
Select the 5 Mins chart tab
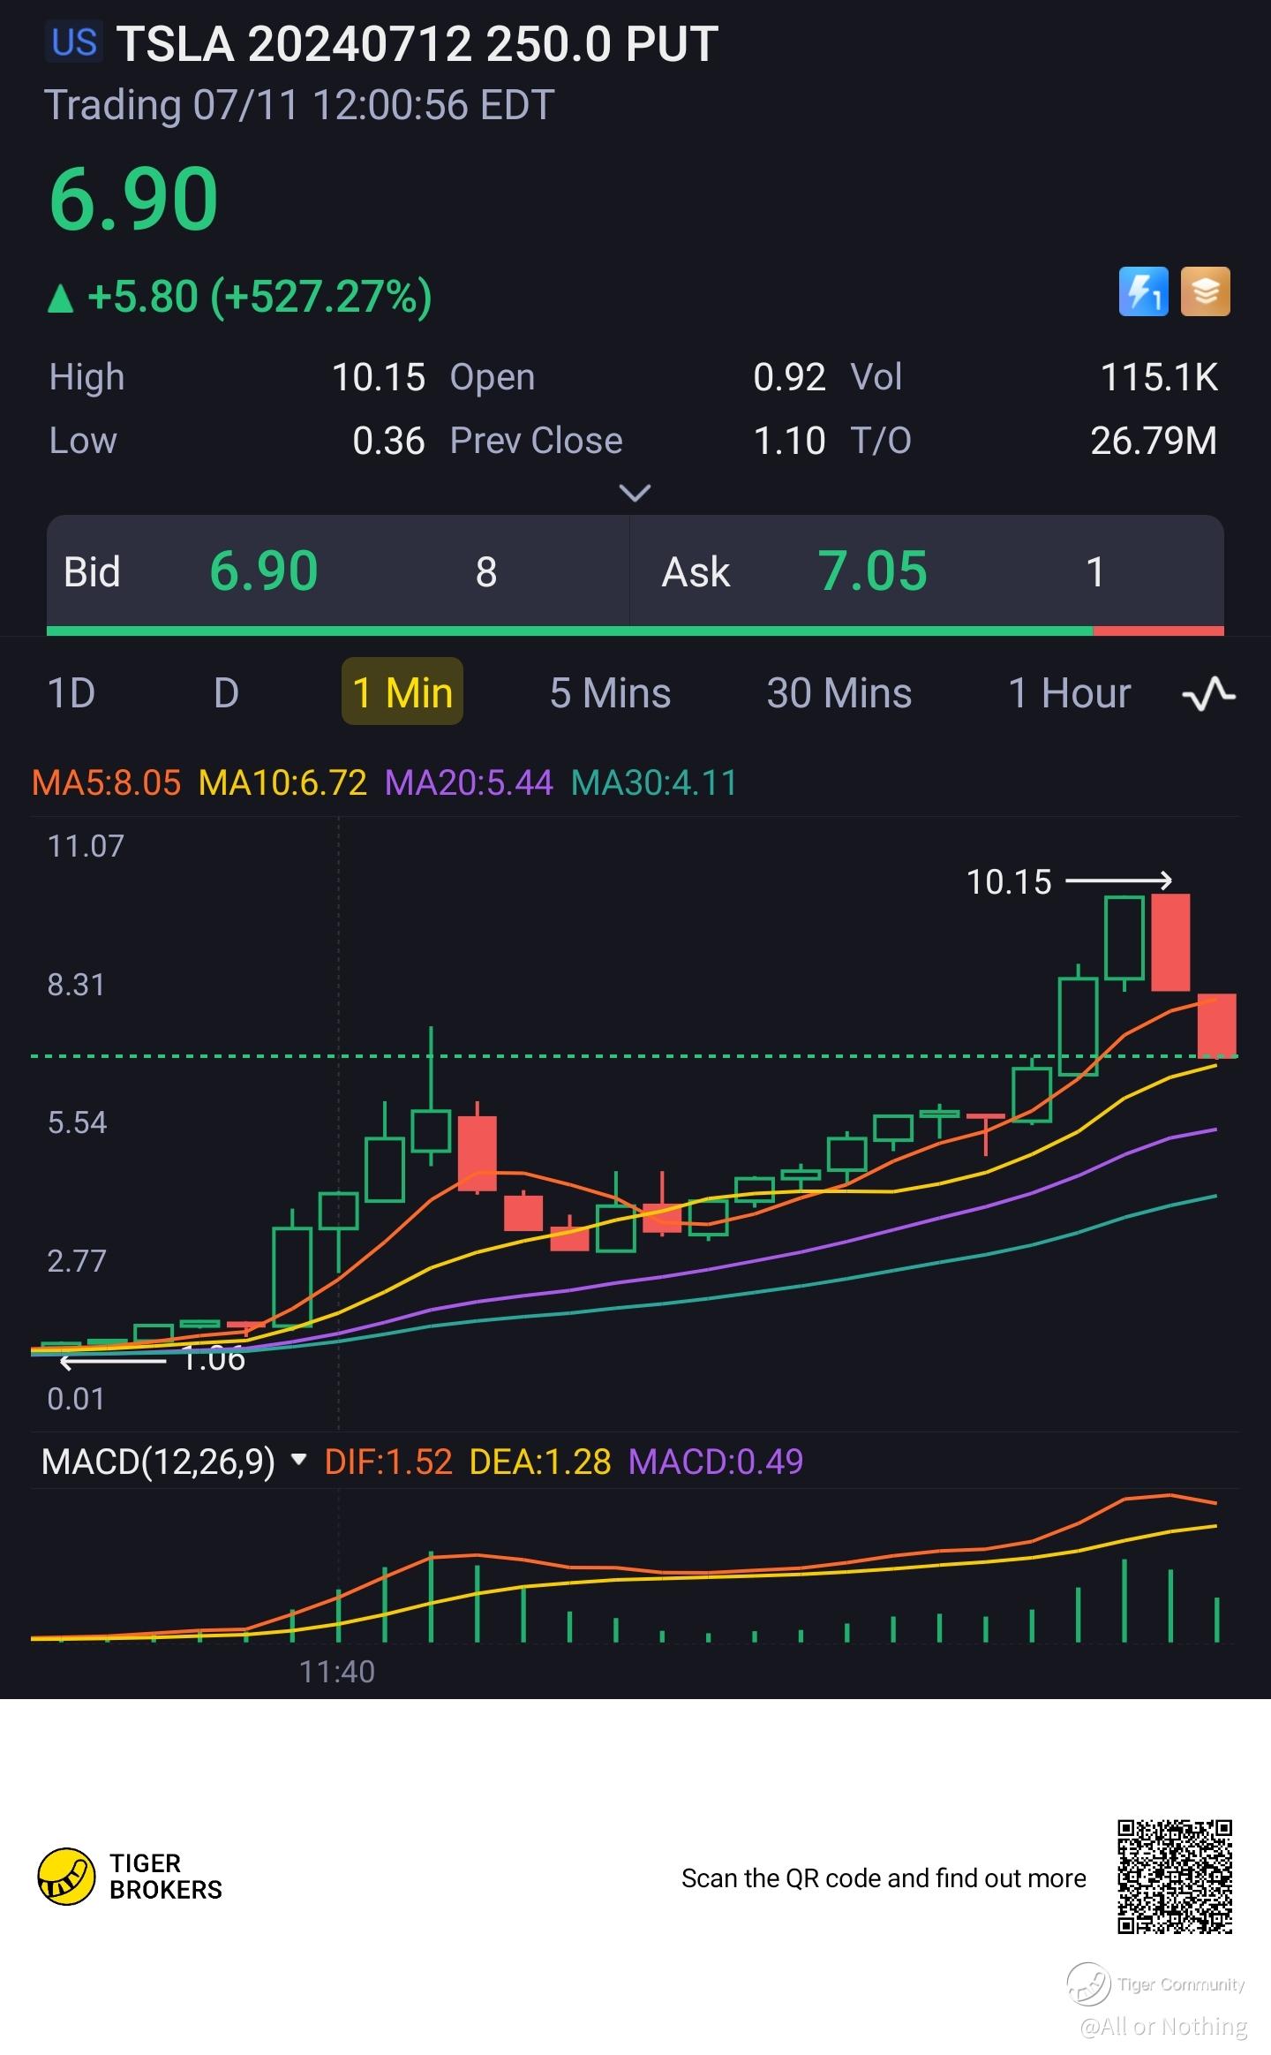(x=610, y=693)
